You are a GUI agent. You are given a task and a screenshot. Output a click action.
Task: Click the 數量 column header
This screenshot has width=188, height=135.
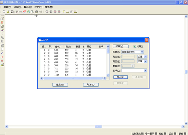point(78,46)
